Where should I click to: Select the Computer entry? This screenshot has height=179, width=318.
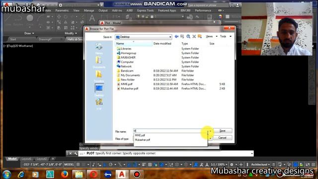point(125,62)
